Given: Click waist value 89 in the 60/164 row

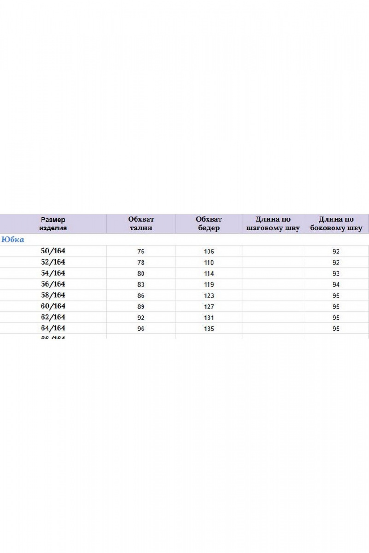Looking at the screenshot, I should click(141, 307).
